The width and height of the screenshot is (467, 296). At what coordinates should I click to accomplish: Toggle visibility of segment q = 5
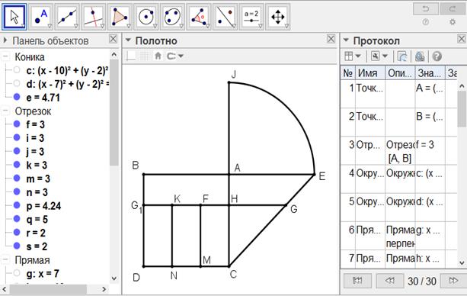(x=17, y=219)
